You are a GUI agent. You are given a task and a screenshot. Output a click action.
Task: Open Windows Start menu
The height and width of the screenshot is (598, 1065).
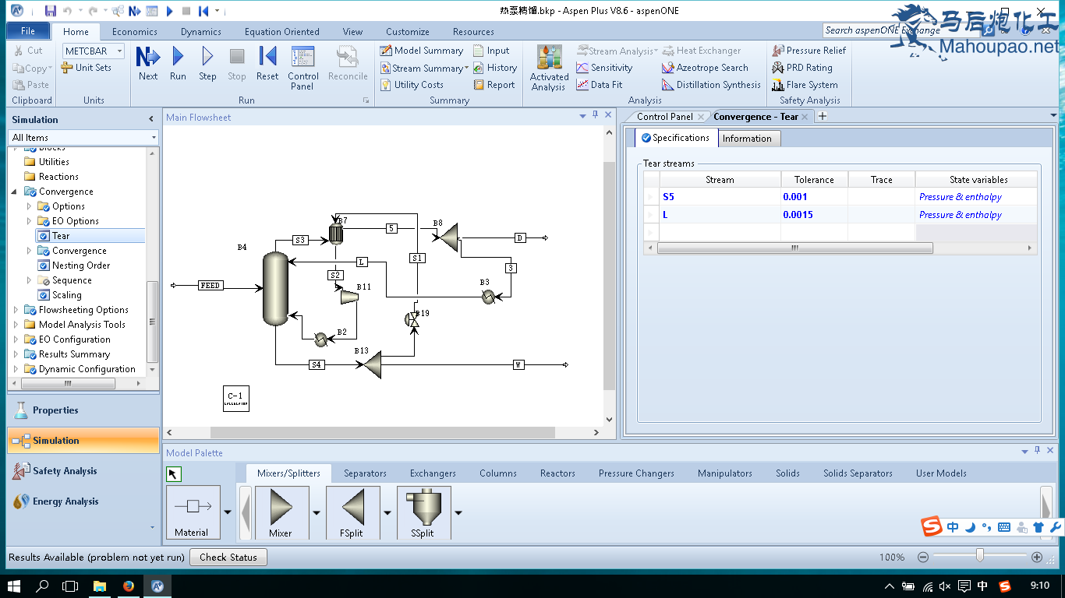[x=13, y=586]
